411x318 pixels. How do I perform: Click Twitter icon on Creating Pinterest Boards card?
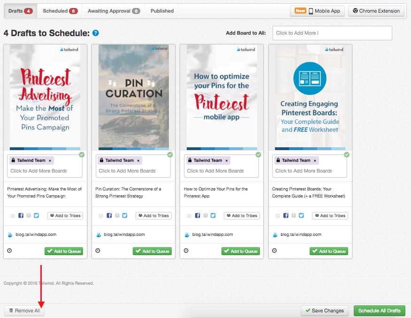pos(301,216)
